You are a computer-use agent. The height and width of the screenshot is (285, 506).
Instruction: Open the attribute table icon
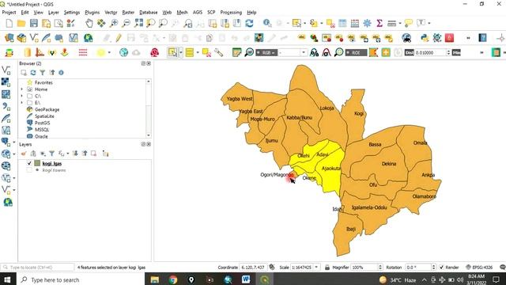pos(342,23)
